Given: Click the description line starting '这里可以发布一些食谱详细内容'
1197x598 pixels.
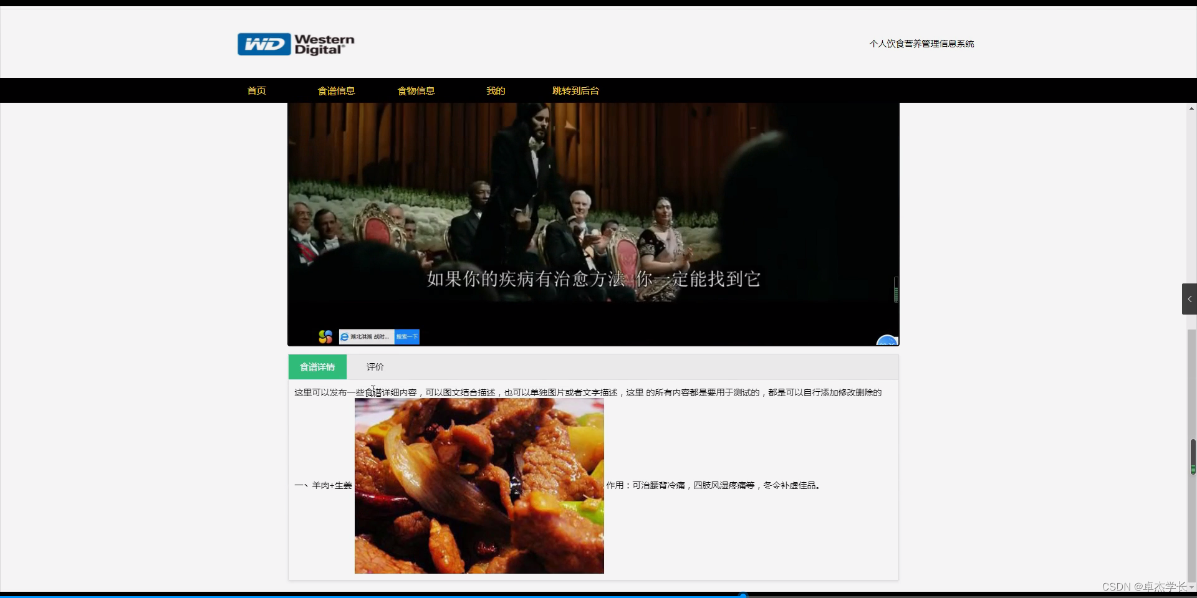Looking at the screenshot, I should [x=588, y=392].
